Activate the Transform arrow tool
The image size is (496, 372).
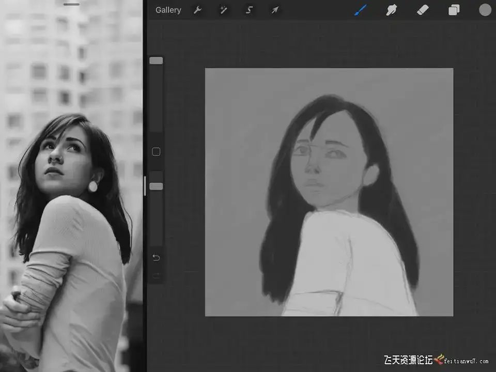click(275, 10)
